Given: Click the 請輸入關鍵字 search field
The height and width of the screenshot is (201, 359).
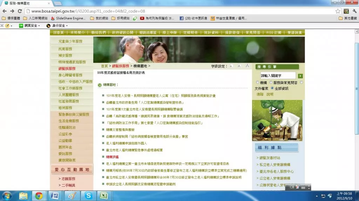Looking at the screenshot, I should (x=278, y=76).
